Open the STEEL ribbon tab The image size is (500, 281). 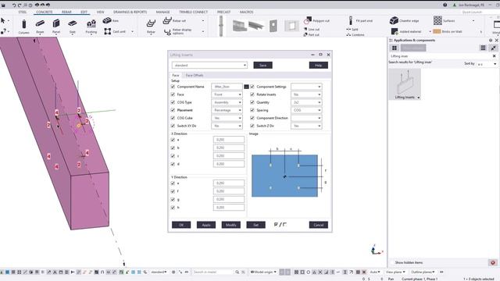23,12
